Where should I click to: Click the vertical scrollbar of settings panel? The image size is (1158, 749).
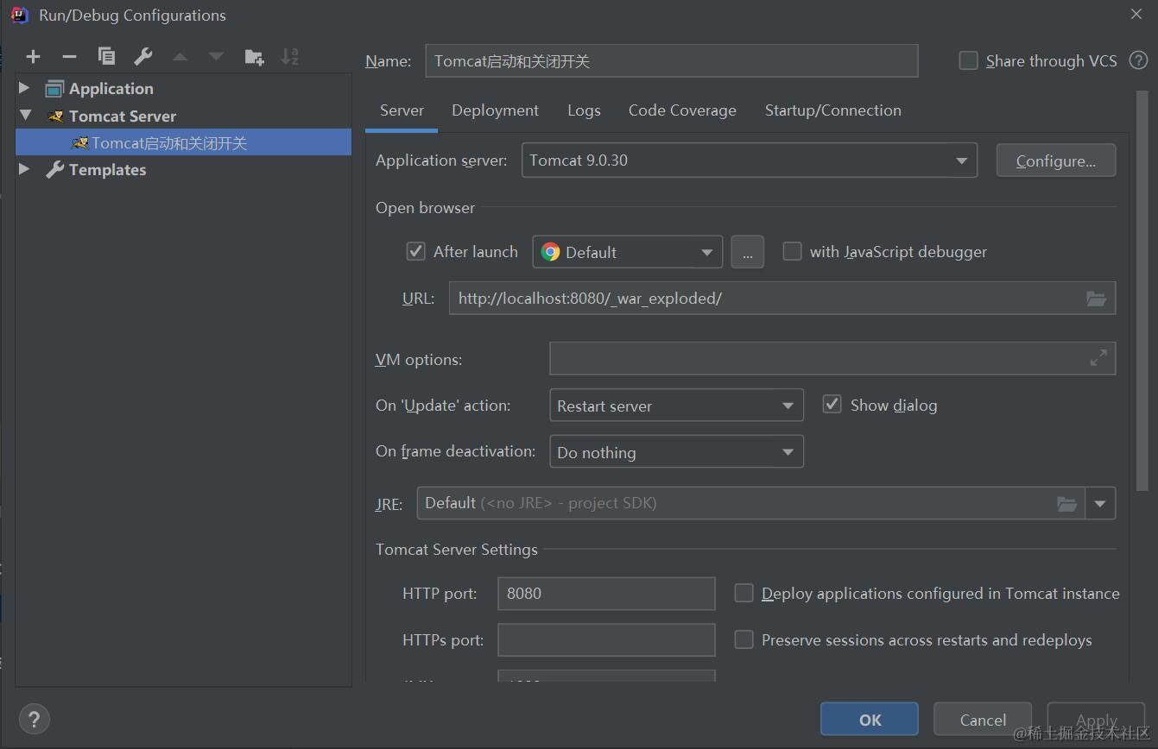(x=1142, y=291)
